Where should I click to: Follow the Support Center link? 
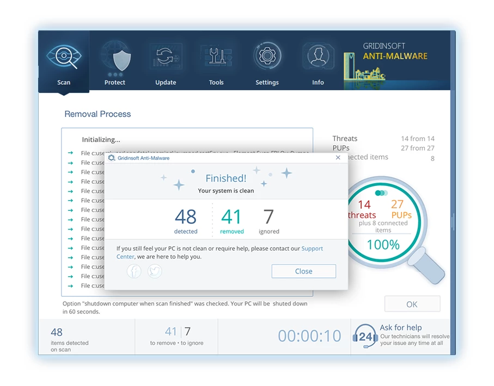pos(312,248)
